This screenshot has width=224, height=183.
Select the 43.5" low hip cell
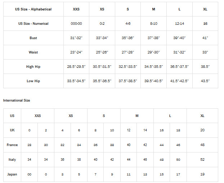point(205,81)
